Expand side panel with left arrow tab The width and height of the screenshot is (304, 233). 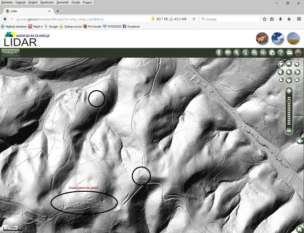coord(300,141)
